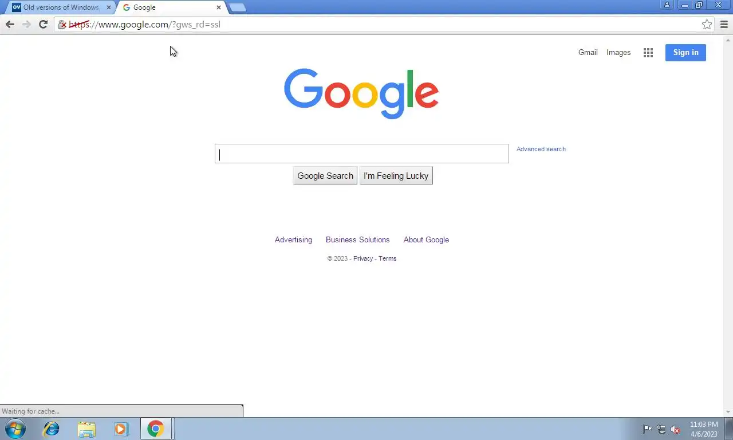Click the Show desktop strip beside the clock
Screen dimensions: 733x440
[728, 429]
